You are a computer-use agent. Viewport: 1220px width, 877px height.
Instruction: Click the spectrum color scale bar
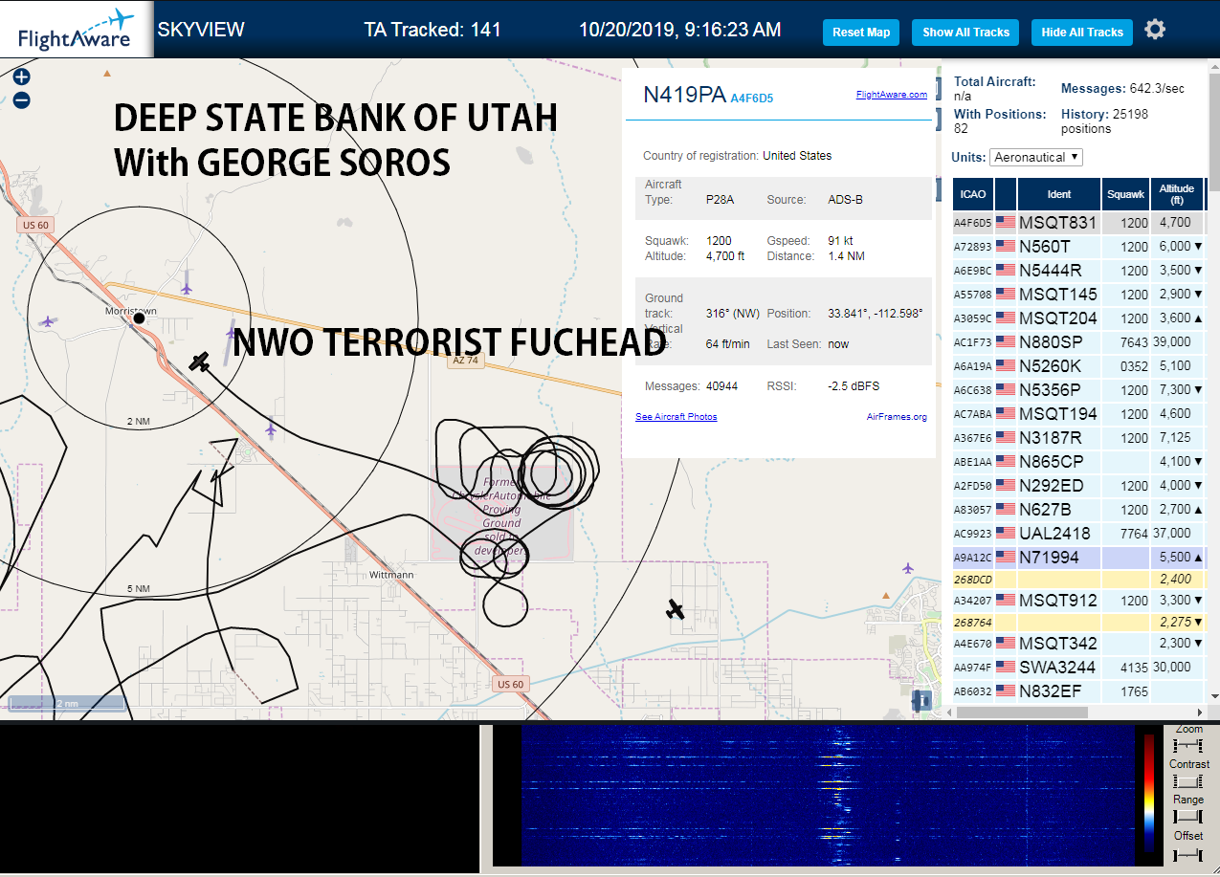point(1149,793)
